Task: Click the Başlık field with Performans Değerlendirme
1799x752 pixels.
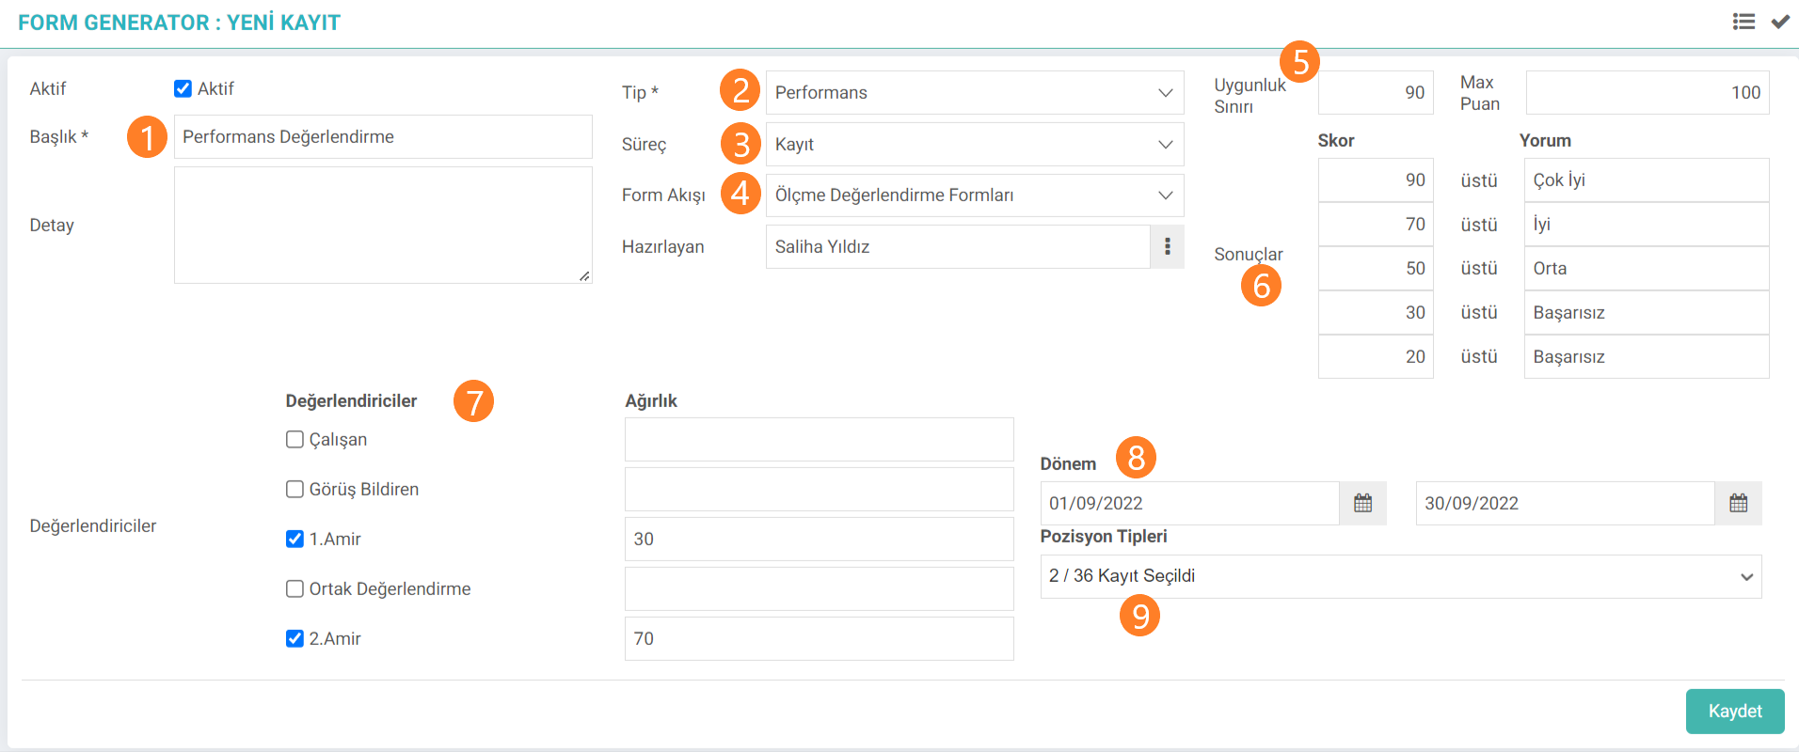Action: (x=383, y=136)
